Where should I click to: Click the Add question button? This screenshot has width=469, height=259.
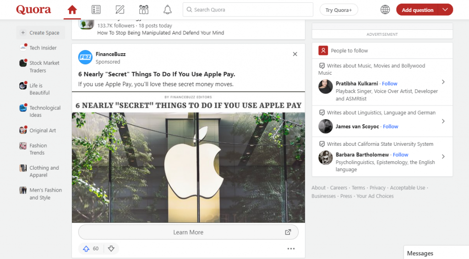click(417, 10)
